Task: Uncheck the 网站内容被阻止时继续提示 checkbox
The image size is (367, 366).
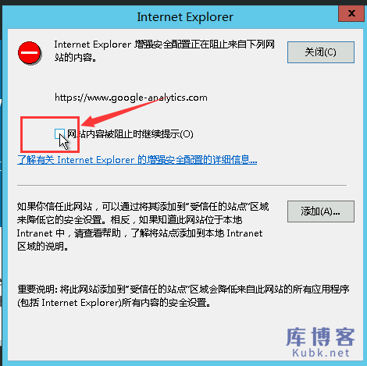Action: coord(59,133)
